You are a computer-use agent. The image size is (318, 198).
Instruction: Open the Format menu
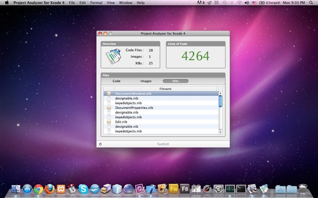[96, 3]
